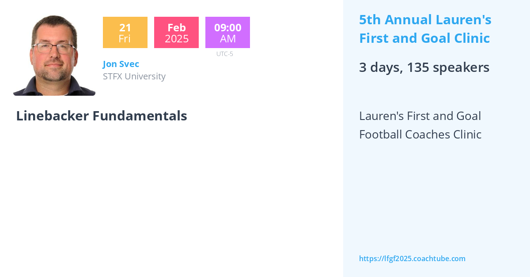Image resolution: width=530 pixels, height=277 pixels.
Task: Visit the lfgf2025.coachtube.com link
Action: pos(412,258)
